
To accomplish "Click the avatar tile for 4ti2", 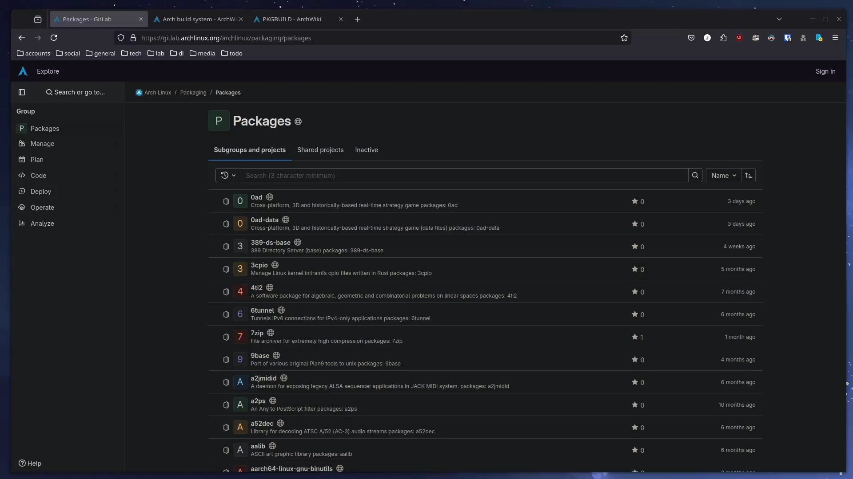I will coord(240,291).
